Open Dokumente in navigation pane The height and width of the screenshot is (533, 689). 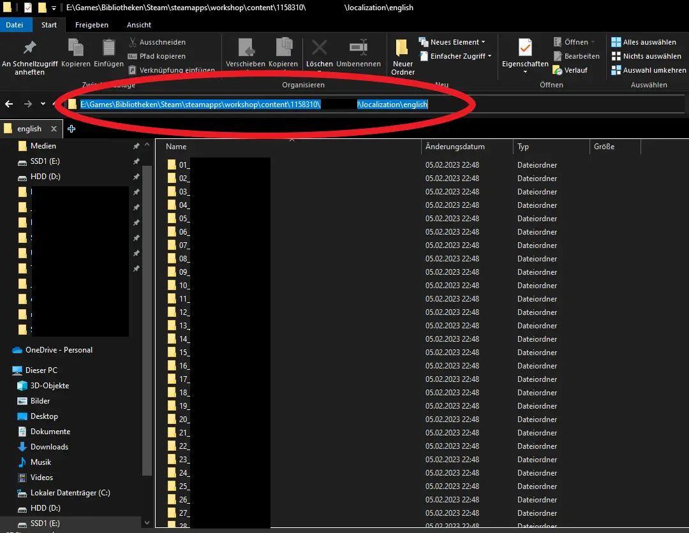pyautogui.click(x=43, y=432)
